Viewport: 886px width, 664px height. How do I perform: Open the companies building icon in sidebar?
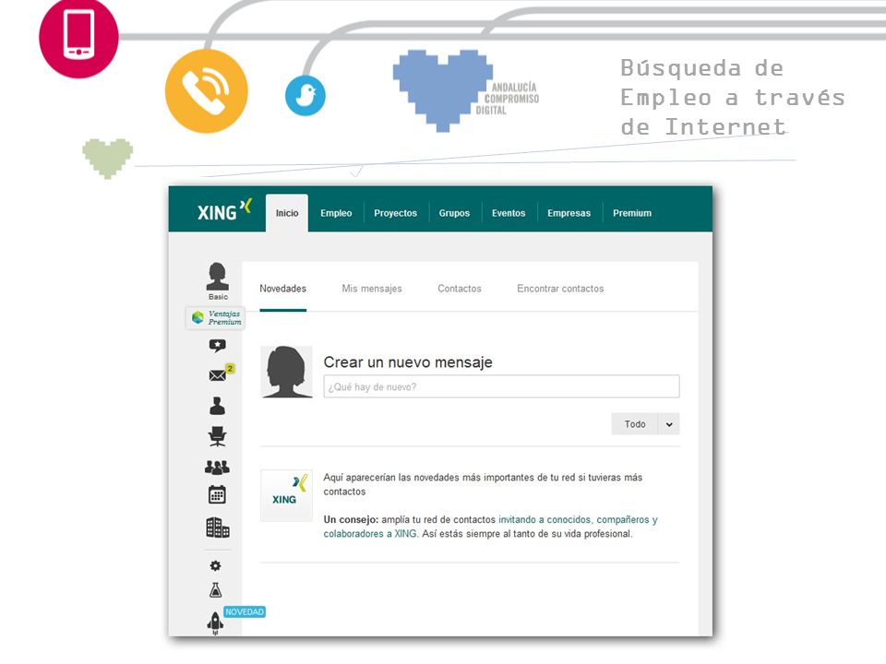[218, 528]
